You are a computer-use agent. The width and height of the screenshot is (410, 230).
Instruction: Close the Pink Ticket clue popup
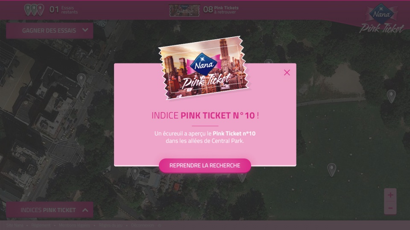click(x=287, y=72)
